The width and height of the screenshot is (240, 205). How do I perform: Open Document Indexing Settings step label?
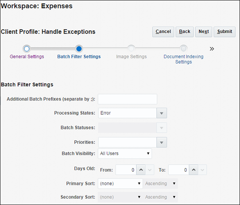(183, 59)
